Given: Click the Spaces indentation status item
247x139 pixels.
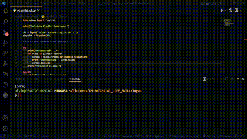Looking at the screenshot, I should pyautogui.click(x=126, y=136).
